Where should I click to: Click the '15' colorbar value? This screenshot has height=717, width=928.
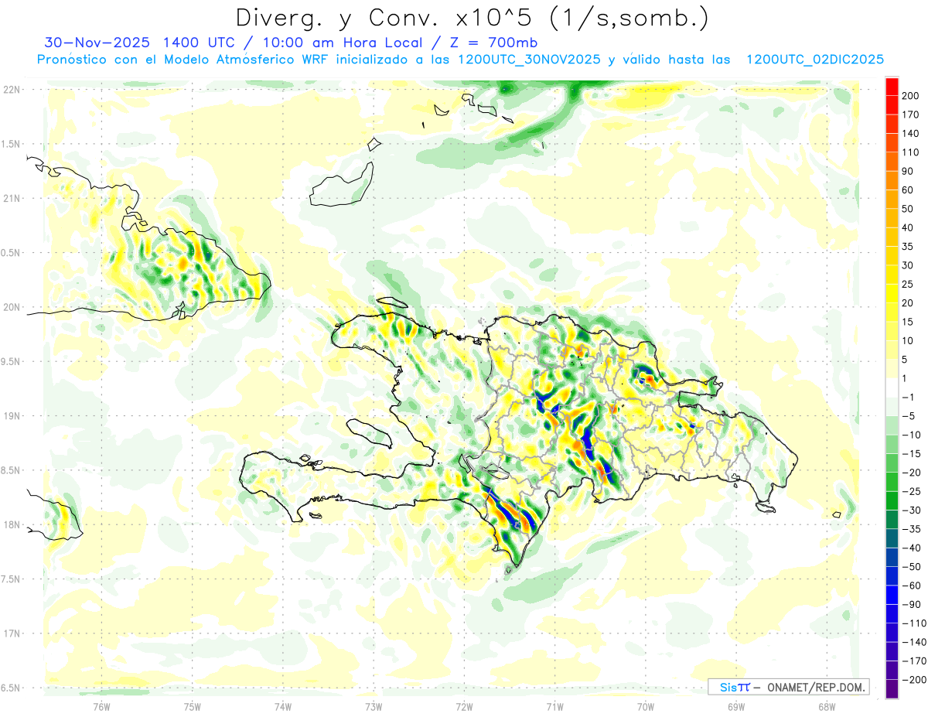[908, 322]
